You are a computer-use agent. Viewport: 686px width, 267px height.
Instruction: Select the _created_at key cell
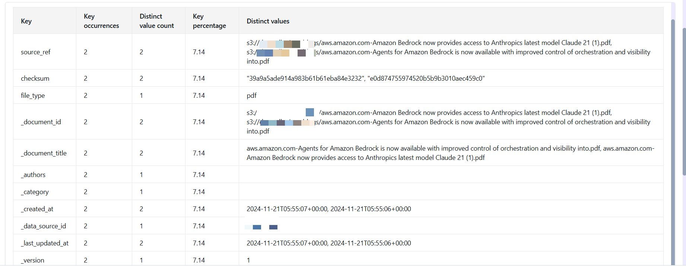[37, 209]
